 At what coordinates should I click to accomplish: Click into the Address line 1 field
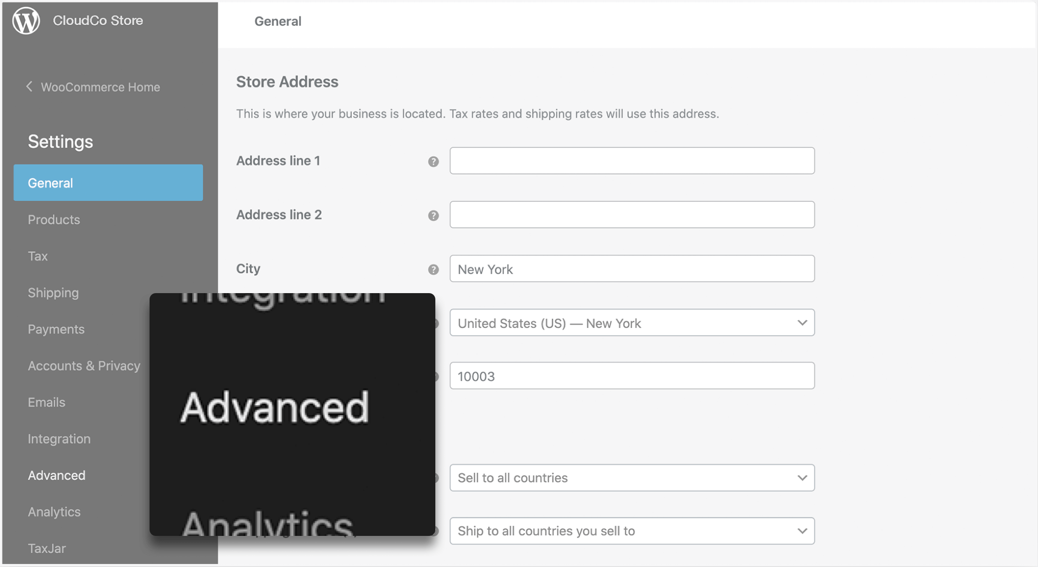click(x=632, y=161)
